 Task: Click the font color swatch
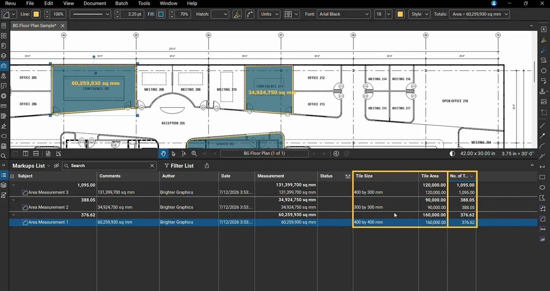[400, 14]
